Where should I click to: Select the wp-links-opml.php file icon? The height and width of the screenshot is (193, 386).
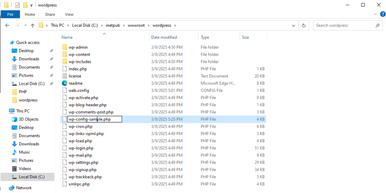click(64, 134)
